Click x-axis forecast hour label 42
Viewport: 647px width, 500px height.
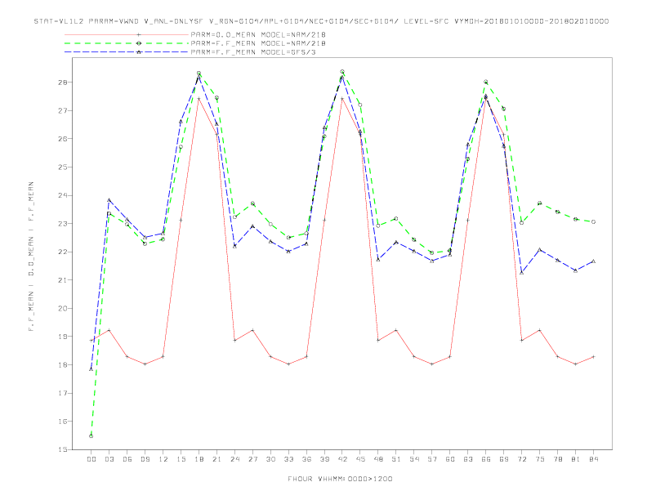342,459
